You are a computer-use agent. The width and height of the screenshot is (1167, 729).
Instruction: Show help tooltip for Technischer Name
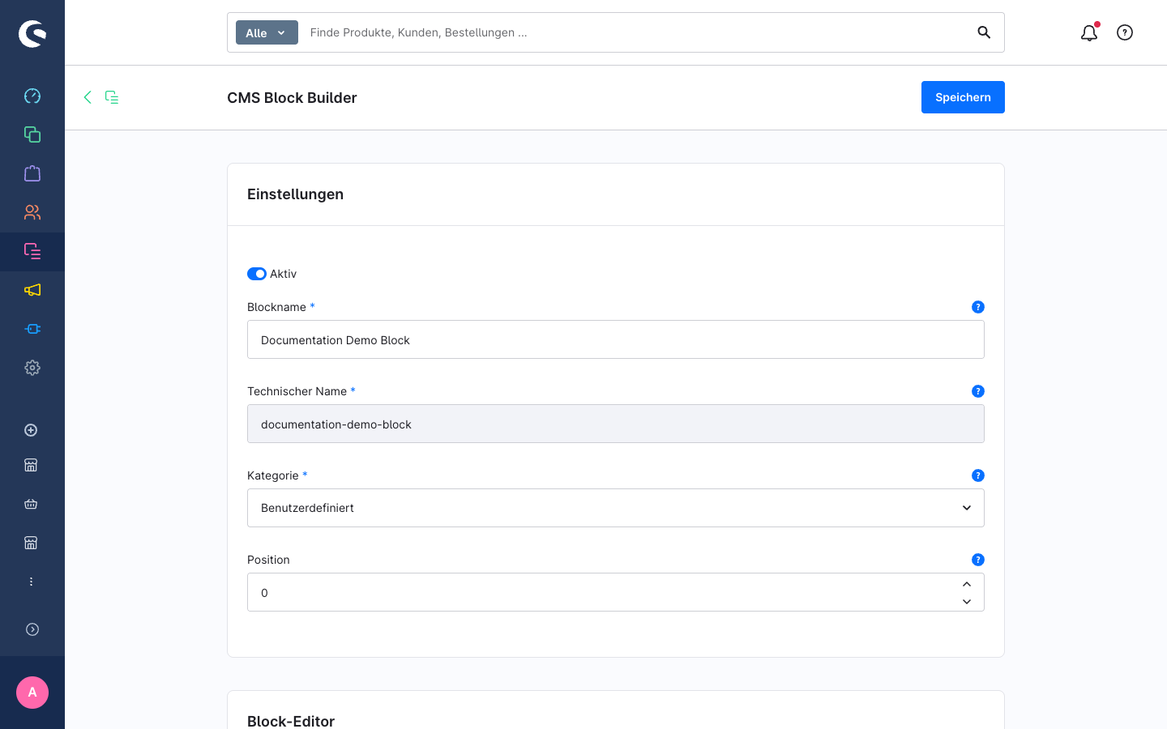pos(978,391)
